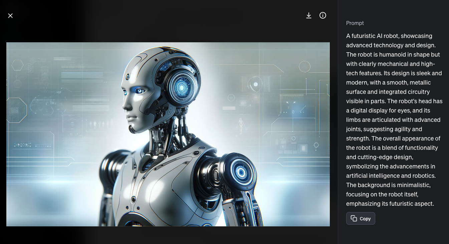Close the image viewer with the X icon

(10, 16)
